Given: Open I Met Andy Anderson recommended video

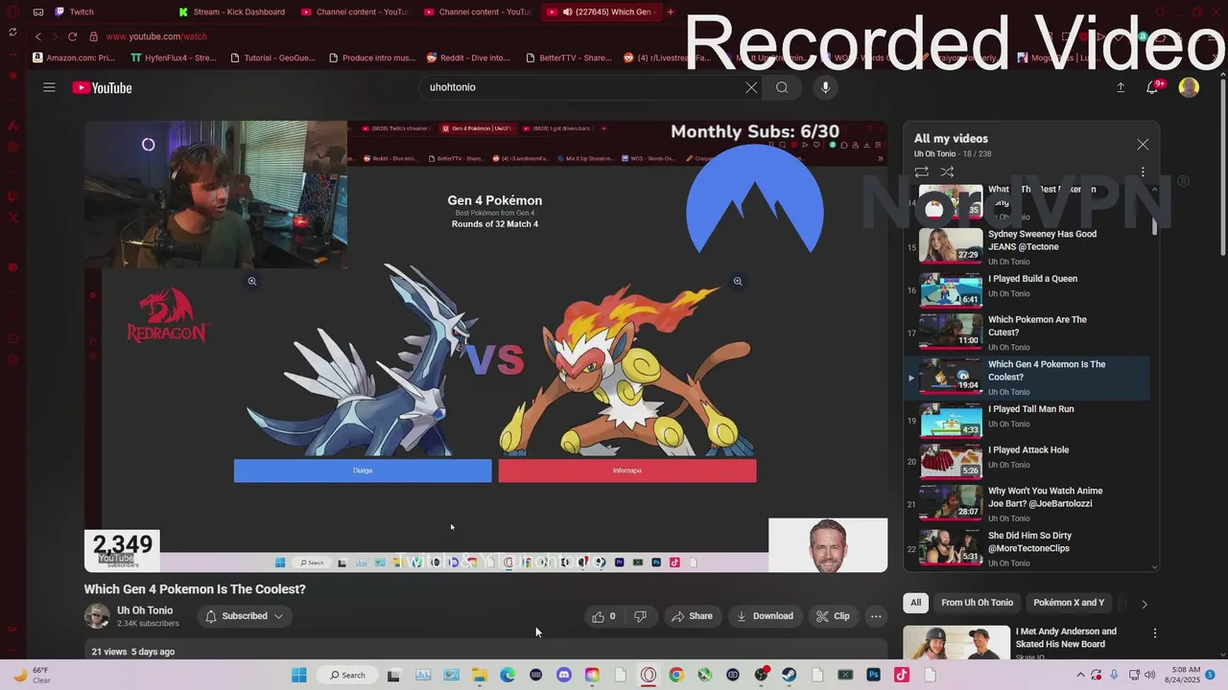Looking at the screenshot, I should pyautogui.click(x=1066, y=637).
